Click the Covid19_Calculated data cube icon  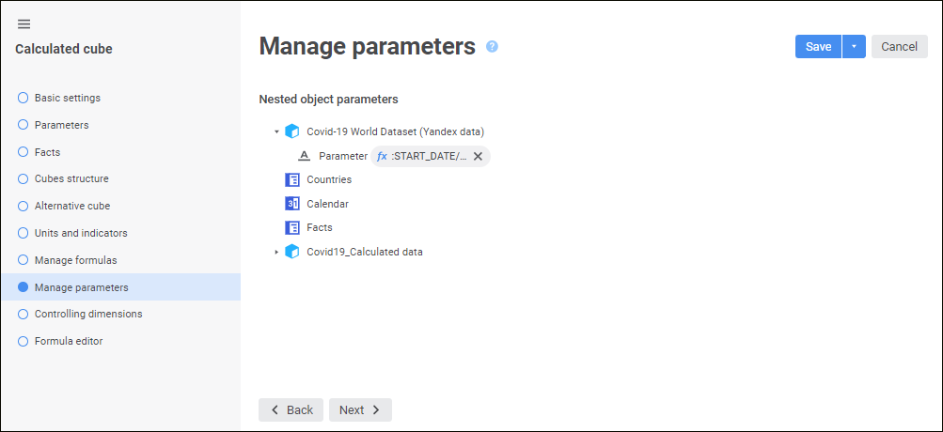292,252
